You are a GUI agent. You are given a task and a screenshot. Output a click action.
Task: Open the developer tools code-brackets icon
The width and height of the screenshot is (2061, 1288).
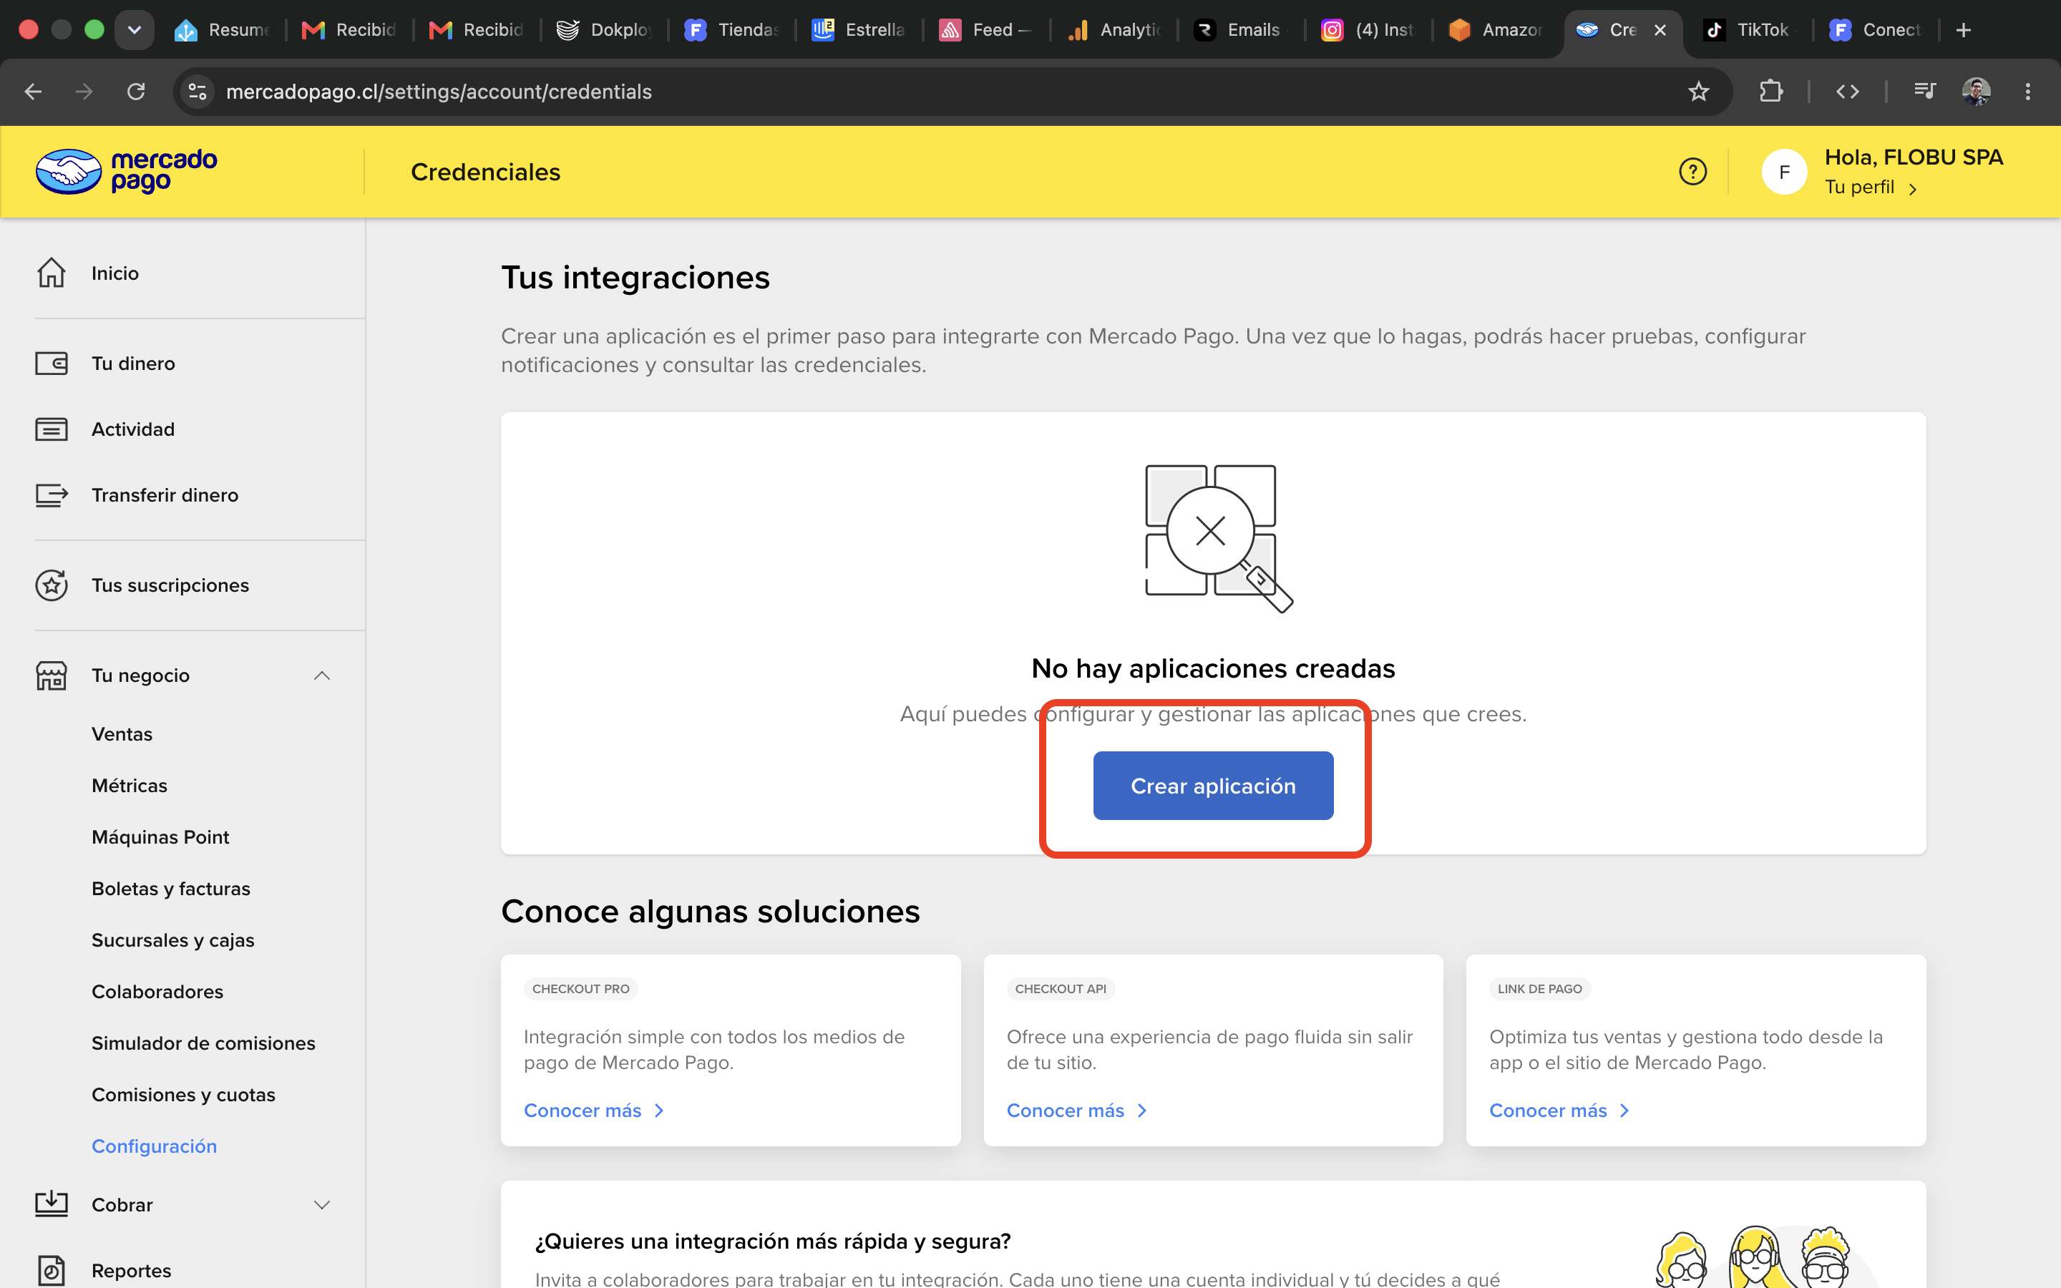tap(1847, 91)
